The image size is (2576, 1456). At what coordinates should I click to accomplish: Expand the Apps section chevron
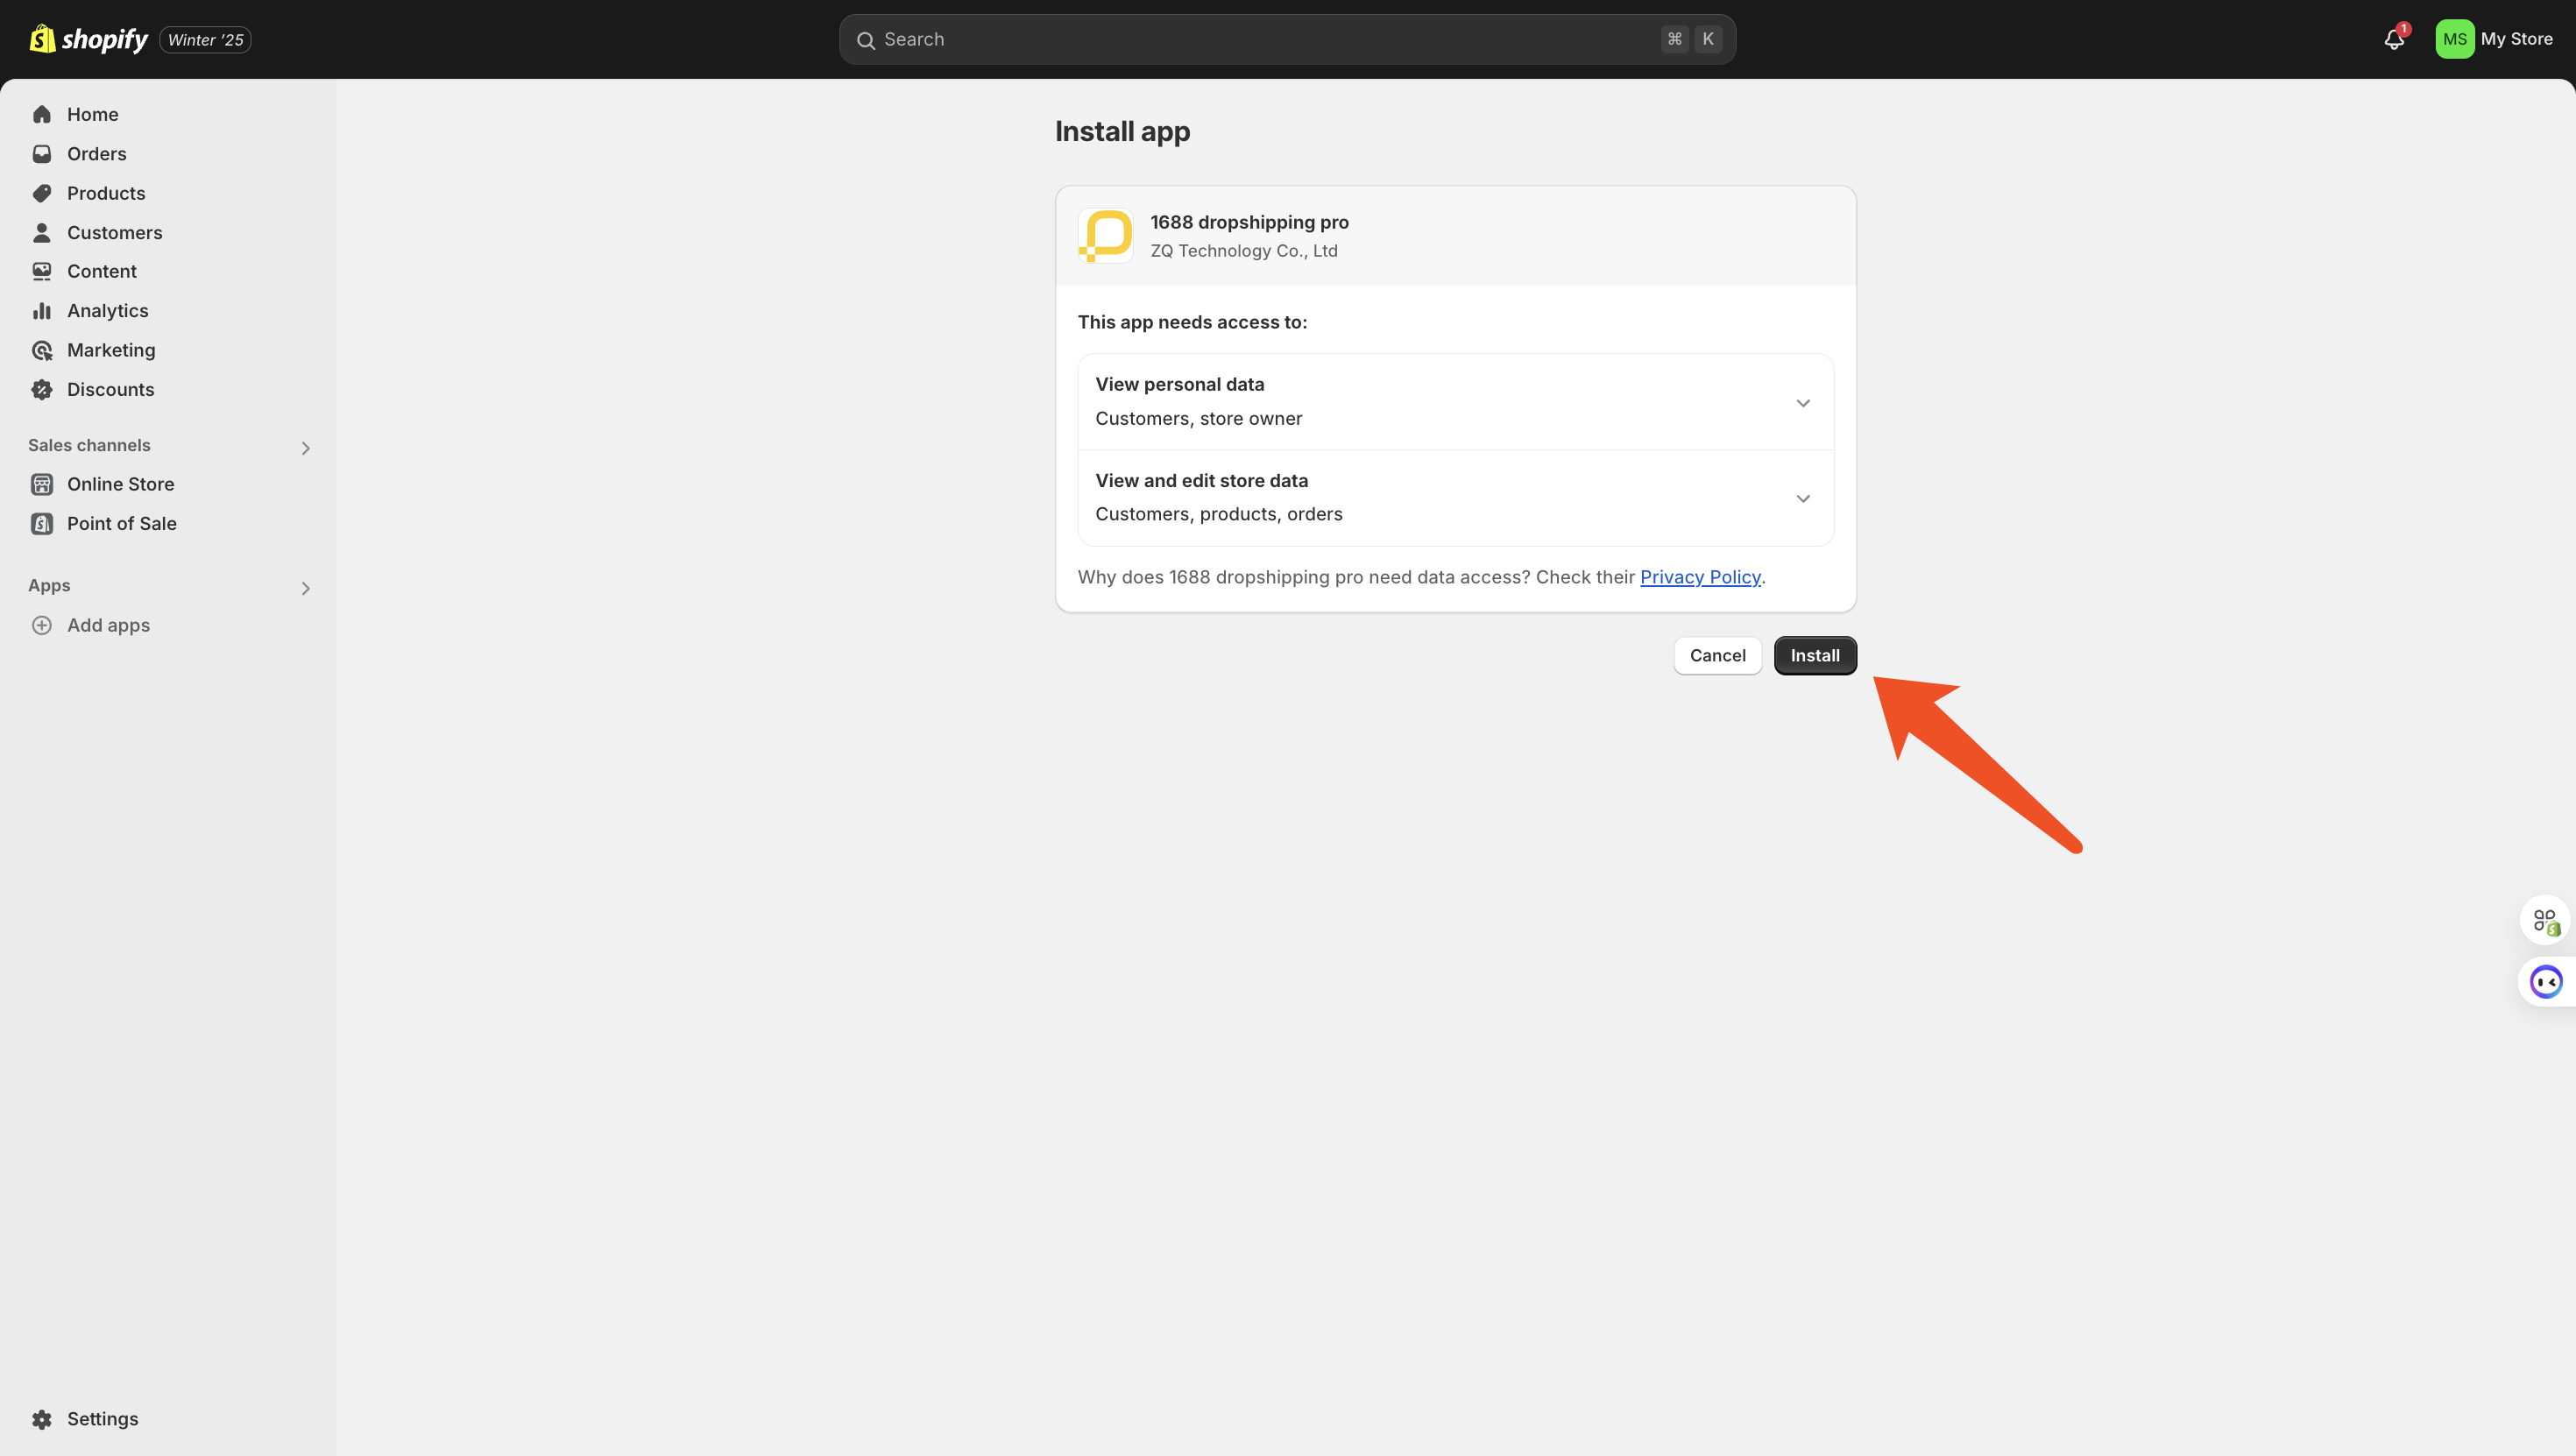click(306, 587)
